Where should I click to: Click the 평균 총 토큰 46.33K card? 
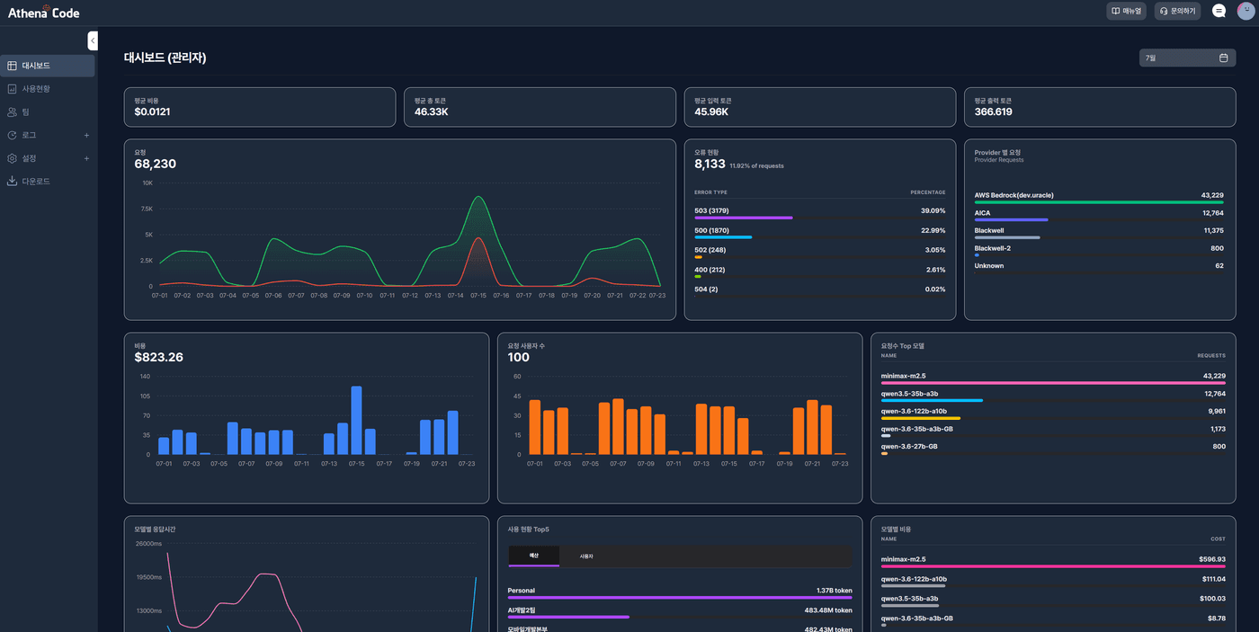pos(540,107)
